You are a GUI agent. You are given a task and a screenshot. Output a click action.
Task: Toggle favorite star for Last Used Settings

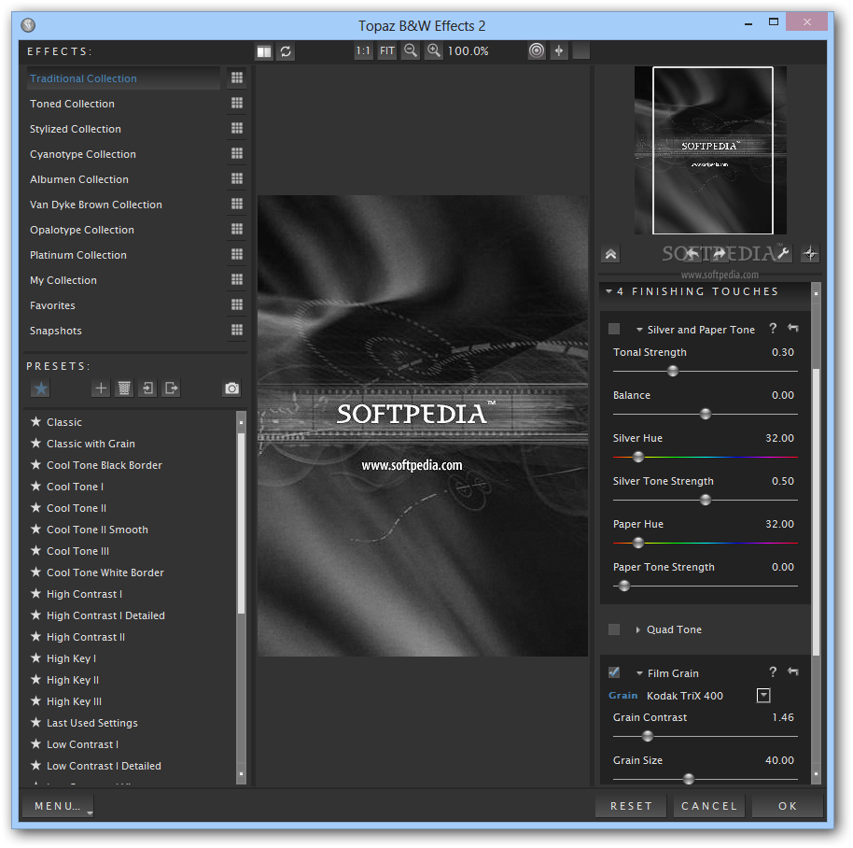click(x=35, y=722)
